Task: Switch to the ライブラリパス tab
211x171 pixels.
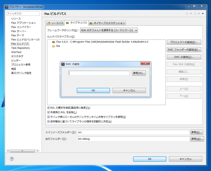Action: [76, 23]
